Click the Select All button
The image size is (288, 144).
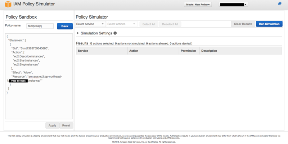(x=149, y=24)
